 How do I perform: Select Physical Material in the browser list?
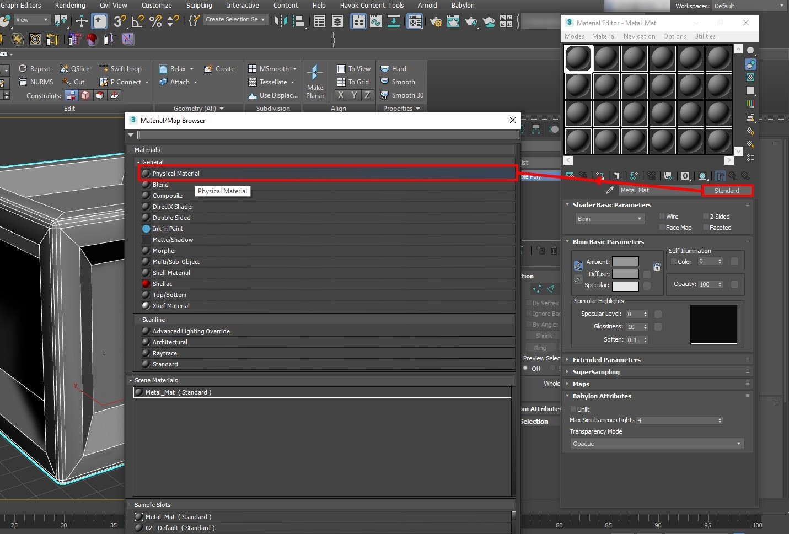coord(176,174)
